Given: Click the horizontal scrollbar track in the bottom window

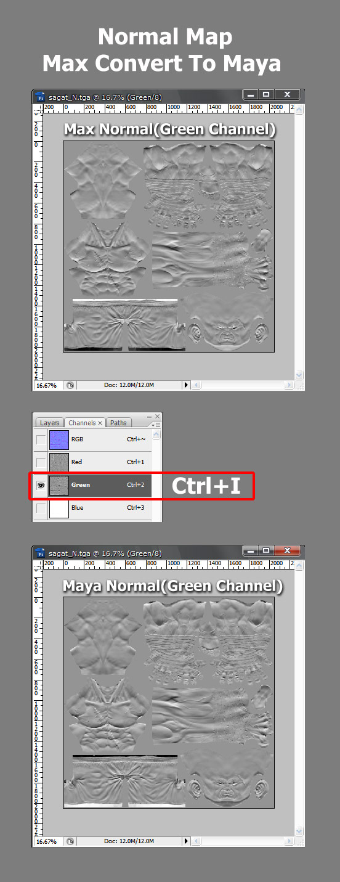Looking at the screenshot, I should pos(243,841).
